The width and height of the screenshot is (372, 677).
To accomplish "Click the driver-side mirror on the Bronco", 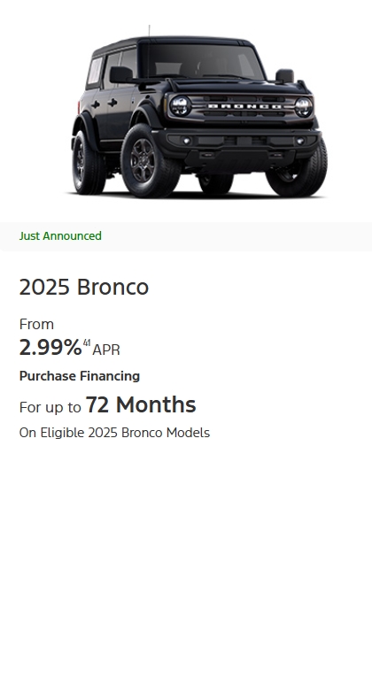I will click(x=121, y=74).
